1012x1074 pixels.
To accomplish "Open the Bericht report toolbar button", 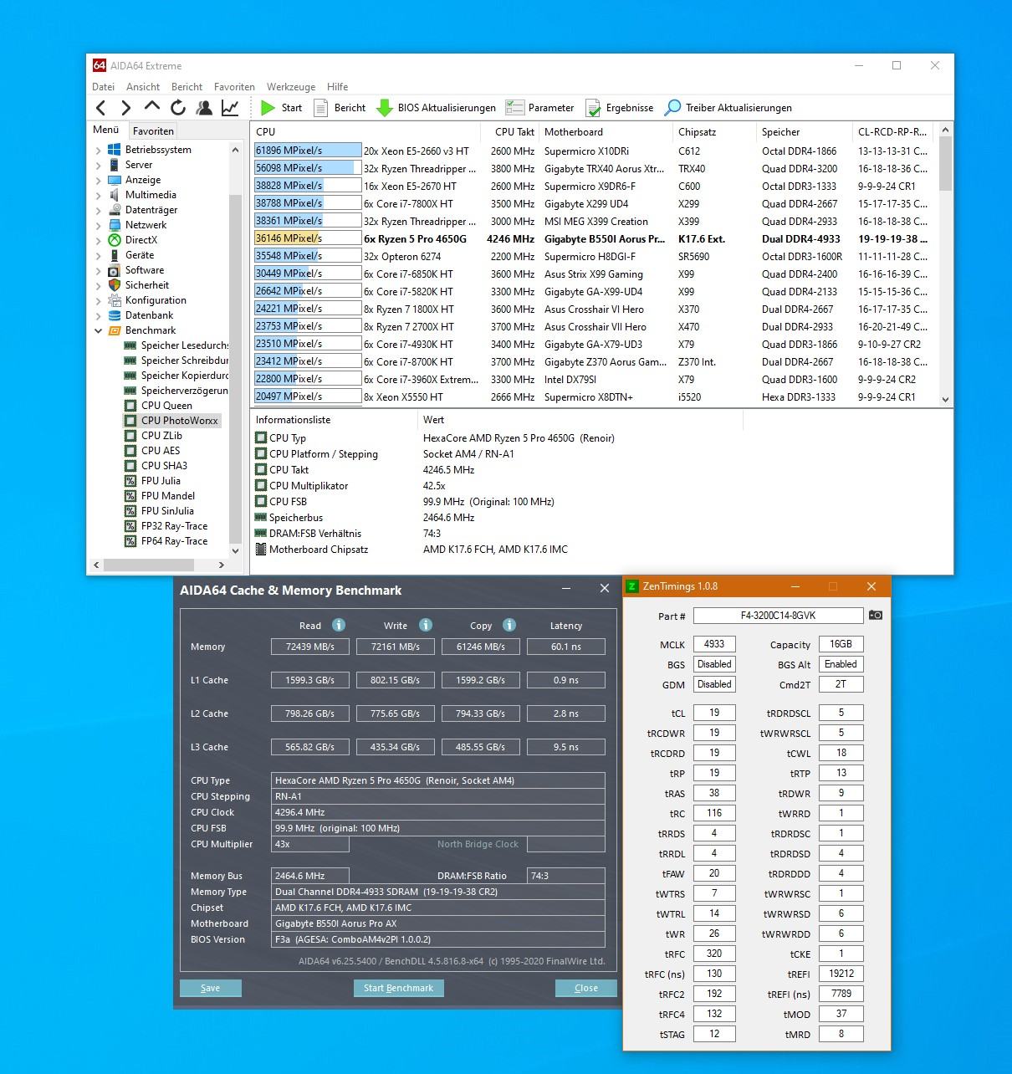I will point(340,108).
